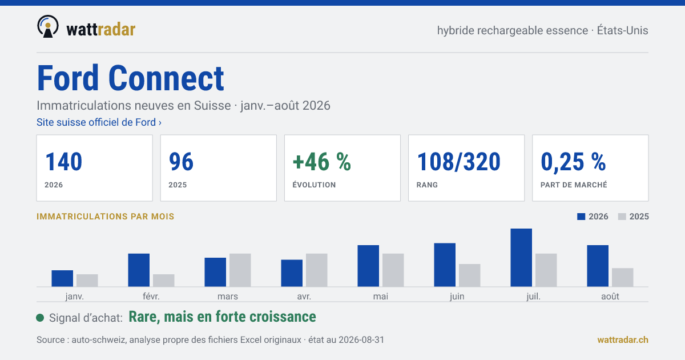Click 'Rare, mais en forte croissance' text
Viewport: 685px width, 360px height.
pyautogui.click(x=223, y=317)
